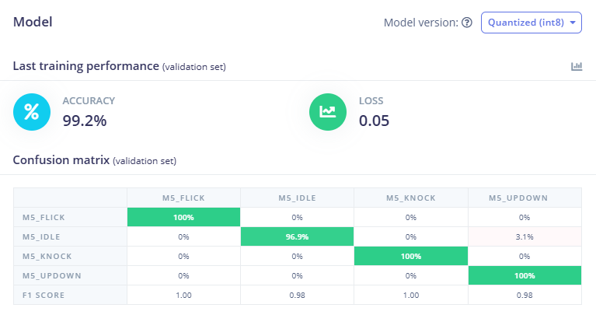This screenshot has height=315, width=596.
Task: Click the green 100% cell in M5_KNOCK row
Action: coord(411,256)
